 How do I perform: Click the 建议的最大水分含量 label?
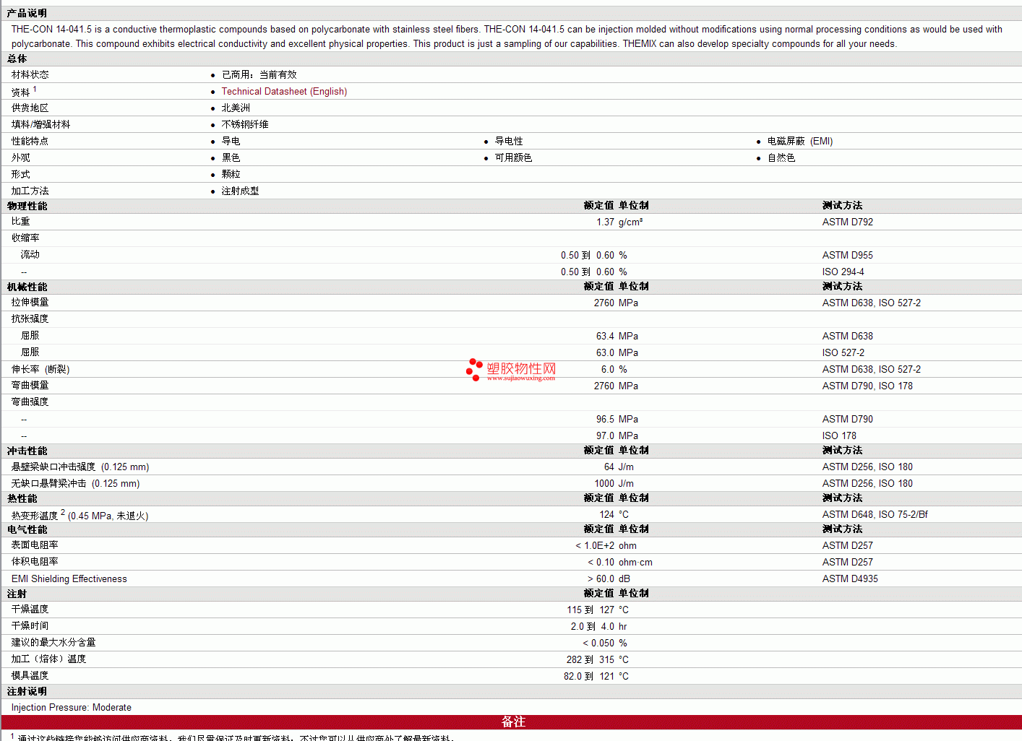click(53, 643)
